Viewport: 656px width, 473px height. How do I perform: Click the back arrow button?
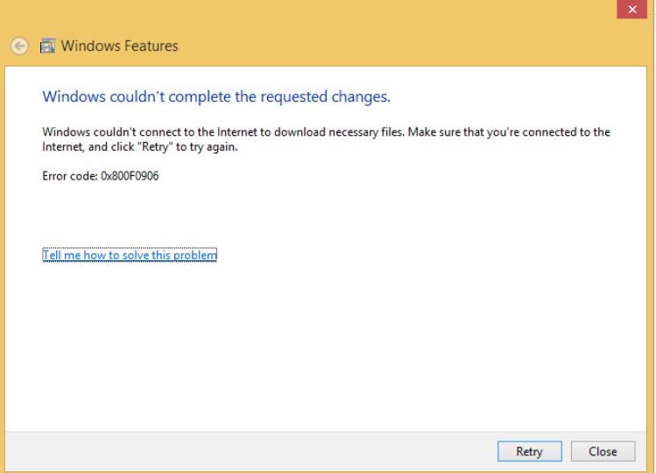click(x=19, y=46)
